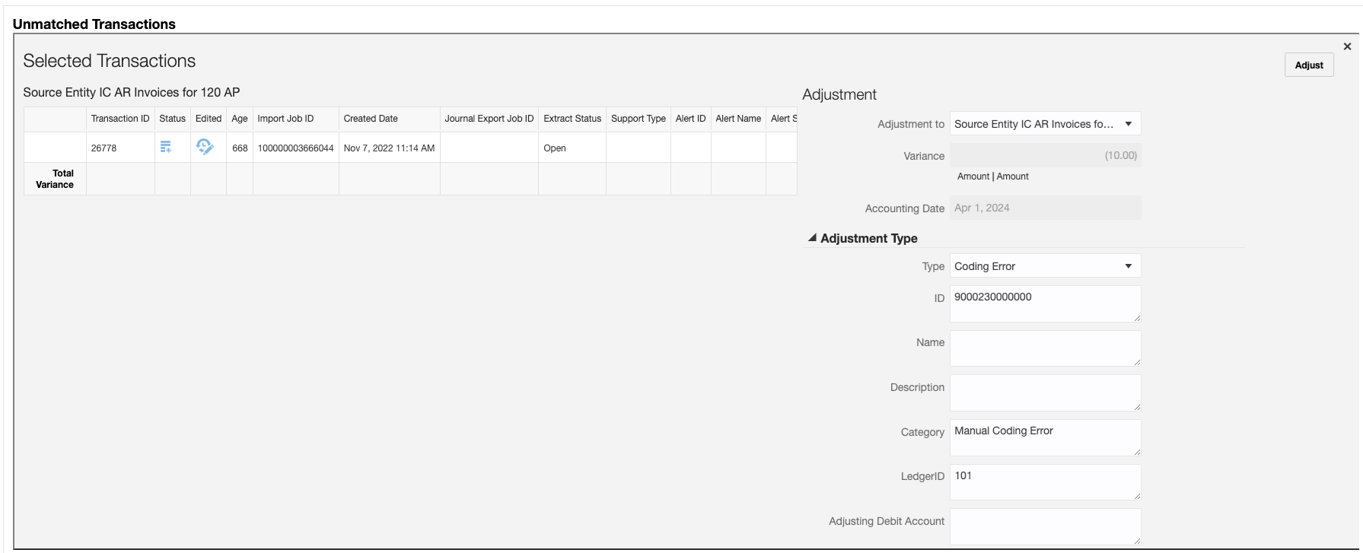Click the Support Type column header
The width and height of the screenshot is (1363, 553).
click(639, 119)
